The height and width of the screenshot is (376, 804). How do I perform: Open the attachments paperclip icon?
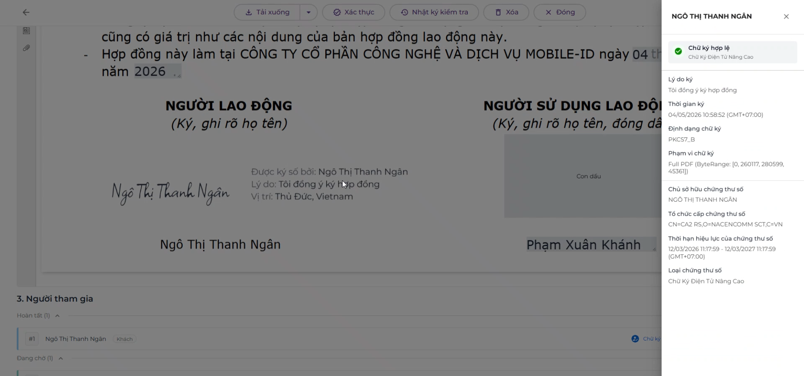[26, 48]
